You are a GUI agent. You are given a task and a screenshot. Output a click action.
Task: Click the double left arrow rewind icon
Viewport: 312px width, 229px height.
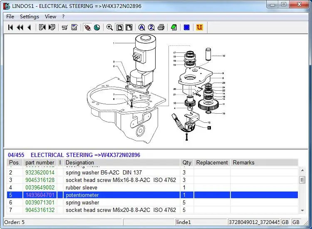tap(20, 27)
